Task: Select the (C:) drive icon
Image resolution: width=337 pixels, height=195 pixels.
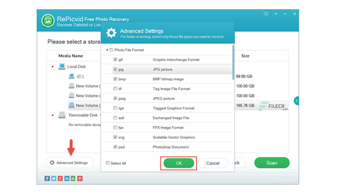Action: [72, 76]
